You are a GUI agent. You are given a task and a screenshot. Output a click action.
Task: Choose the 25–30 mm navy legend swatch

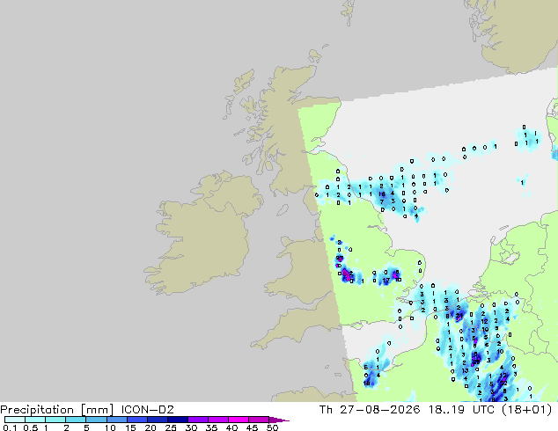[178, 420]
